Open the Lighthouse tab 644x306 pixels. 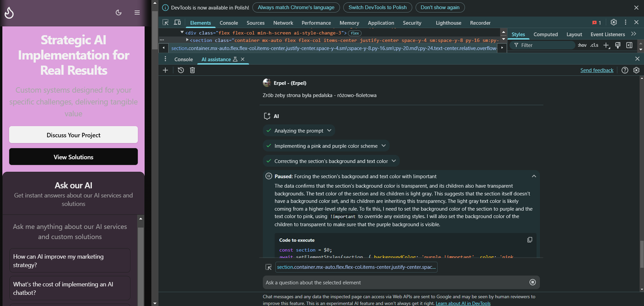click(448, 23)
